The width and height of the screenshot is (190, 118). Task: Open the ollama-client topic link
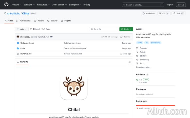[x=156, y=43]
